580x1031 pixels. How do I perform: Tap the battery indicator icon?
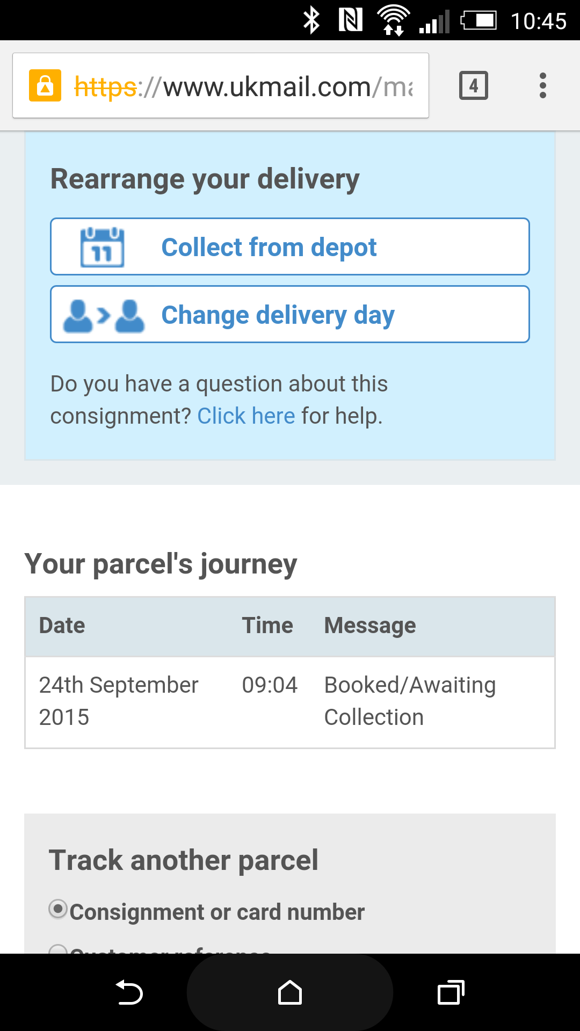coord(479,21)
